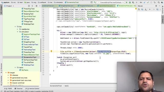Hide the Project tool window
Viewport: 164px width, 92px height.
tap(40, 6)
